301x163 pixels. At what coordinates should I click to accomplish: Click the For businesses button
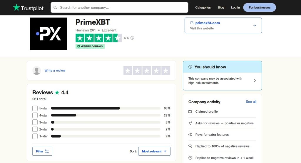(260, 7)
